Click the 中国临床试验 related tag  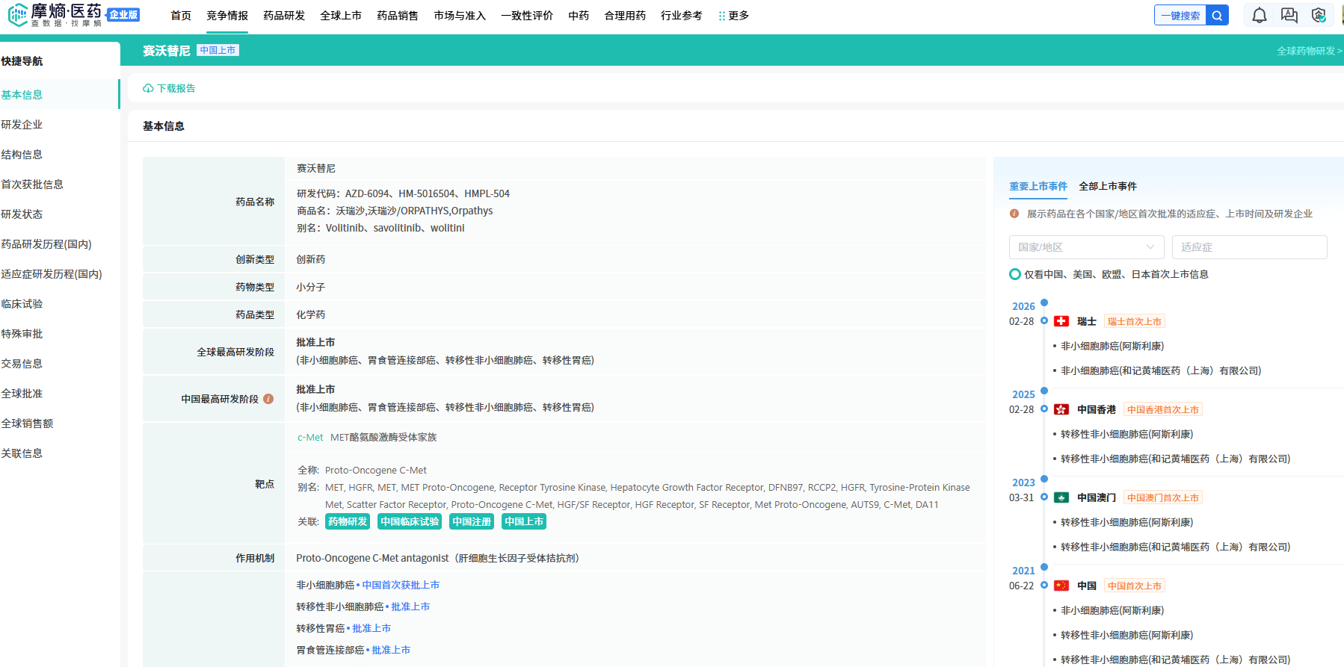coord(410,521)
